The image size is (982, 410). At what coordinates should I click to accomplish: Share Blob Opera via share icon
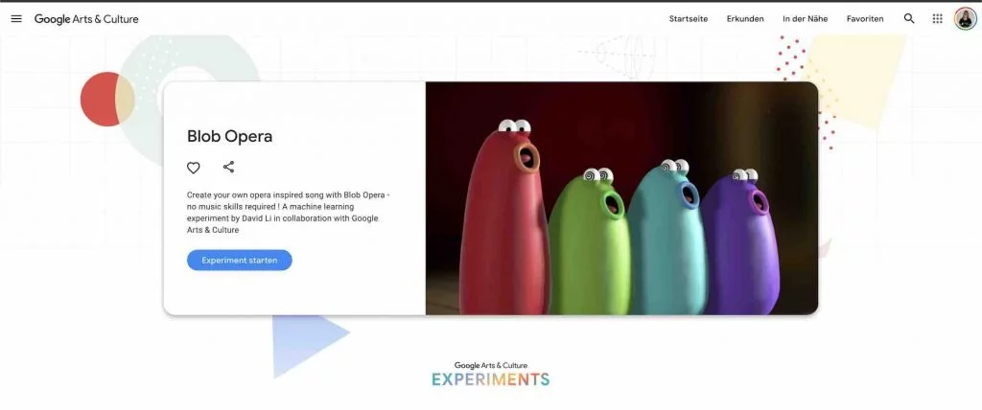click(x=228, y=167)
